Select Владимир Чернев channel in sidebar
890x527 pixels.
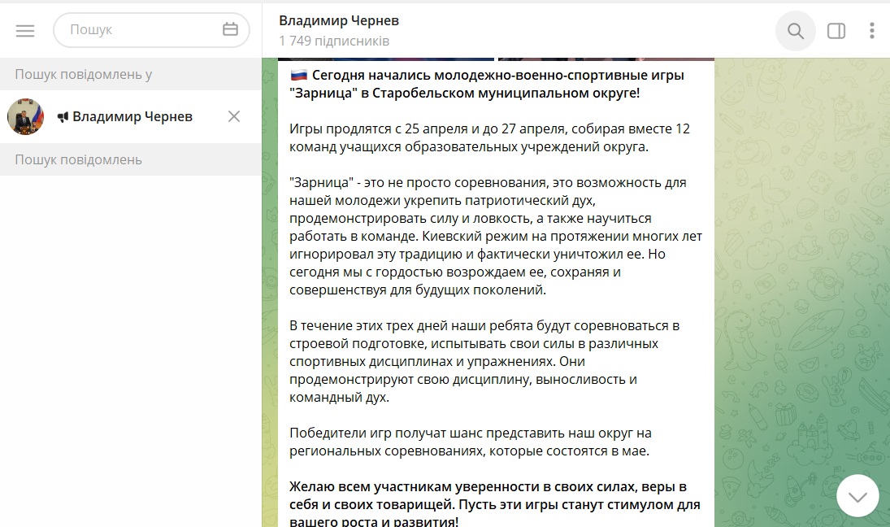pos(131,116)
